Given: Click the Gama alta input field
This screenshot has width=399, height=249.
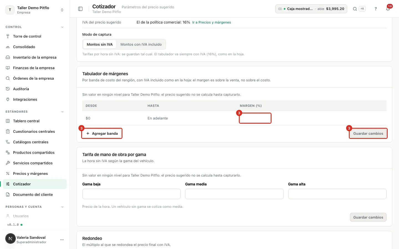Looking at the screenshot, I should pos(337,194).
